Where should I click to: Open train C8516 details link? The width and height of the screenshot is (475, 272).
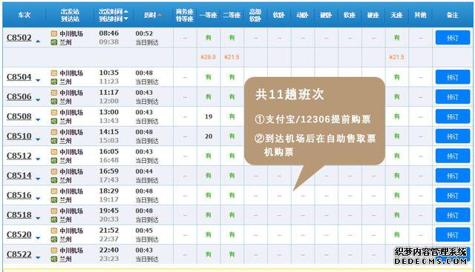(x=19, y=195)
